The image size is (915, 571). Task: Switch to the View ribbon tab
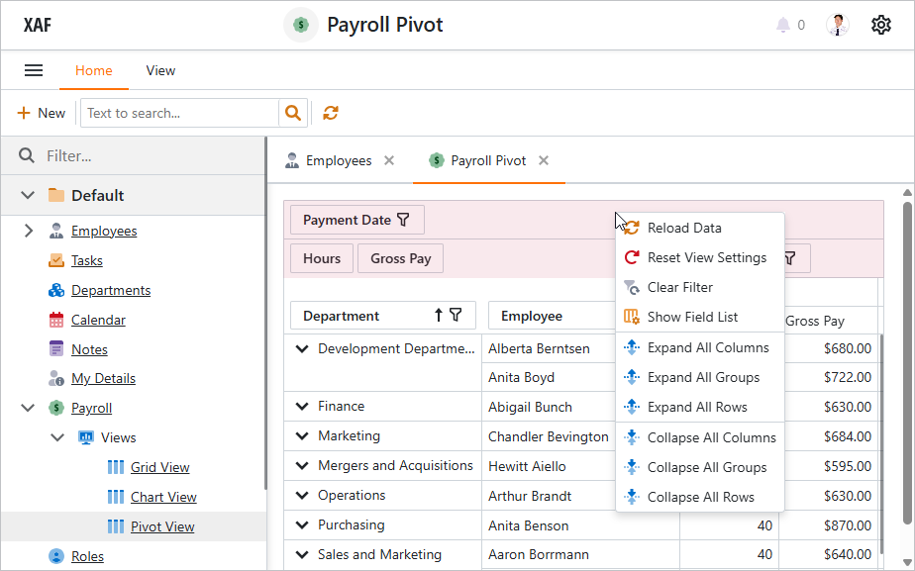(160, 70)
